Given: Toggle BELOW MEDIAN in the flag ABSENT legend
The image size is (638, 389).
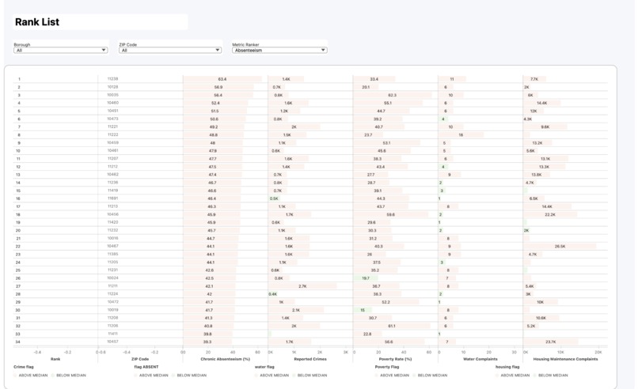Looking at the screenshot, I should (189, 376).
